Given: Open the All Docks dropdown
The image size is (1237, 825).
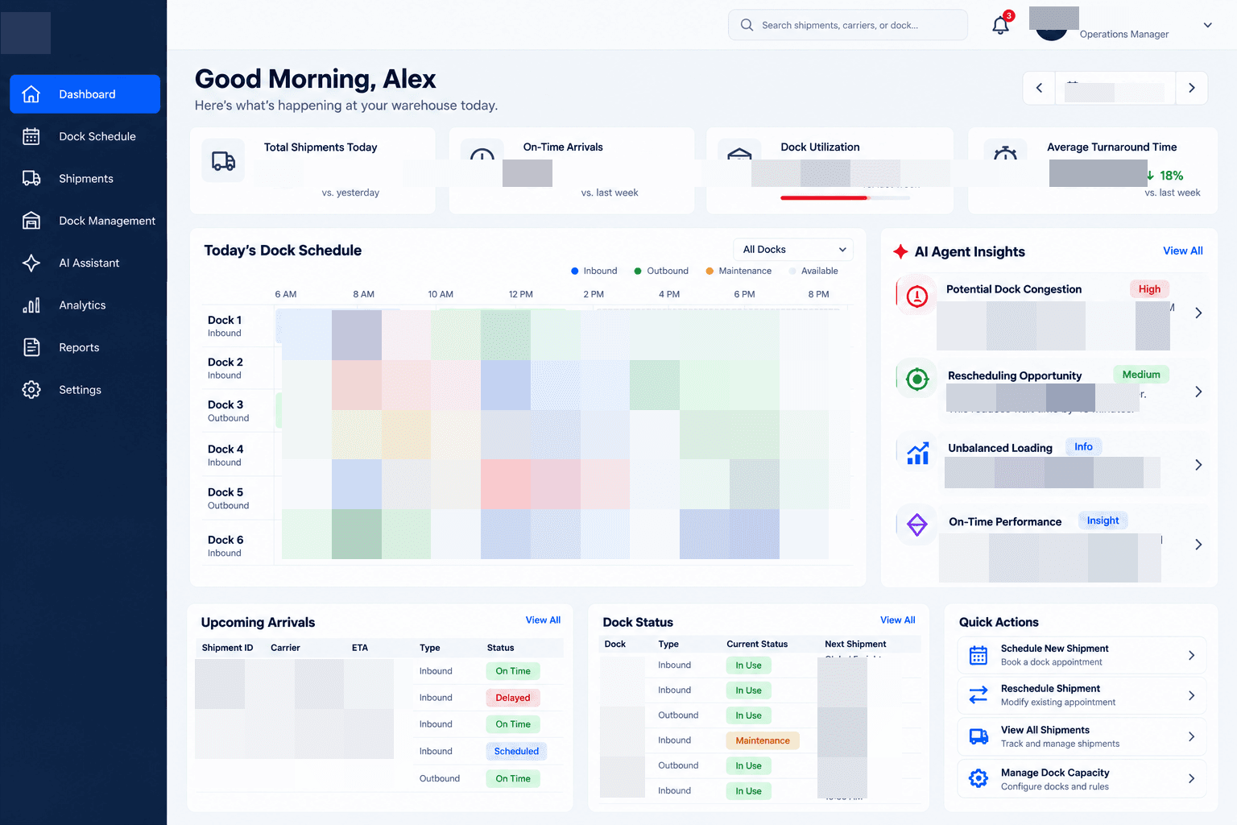Looking at the screenshot, I should [793, 250].
